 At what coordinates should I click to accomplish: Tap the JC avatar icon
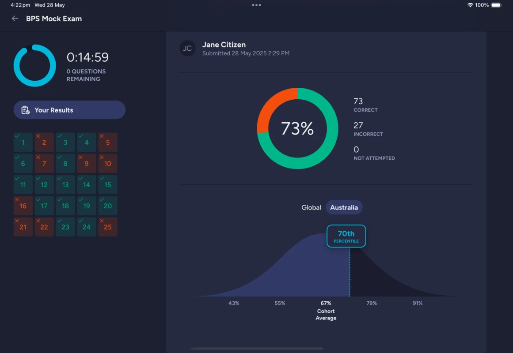pos(187,48)
